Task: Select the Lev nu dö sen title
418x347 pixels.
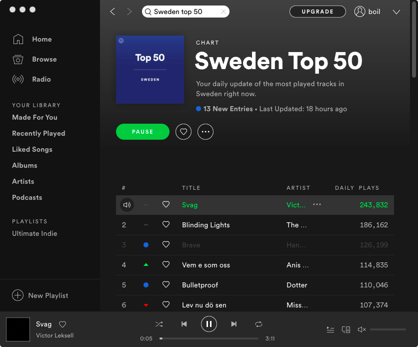Action: tap(204, 305)
